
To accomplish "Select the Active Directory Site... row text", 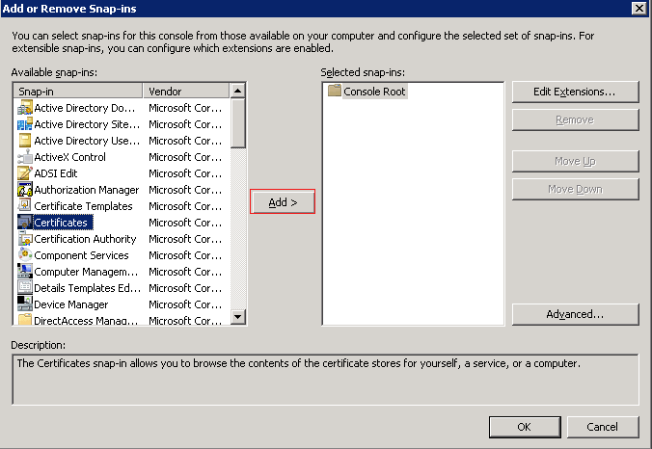I will tap(87, 124).
